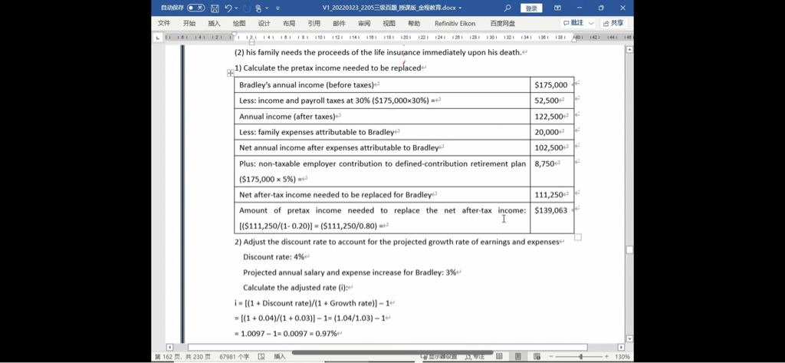Click the horizontal scrollbar left arrow

pos(169,347)
